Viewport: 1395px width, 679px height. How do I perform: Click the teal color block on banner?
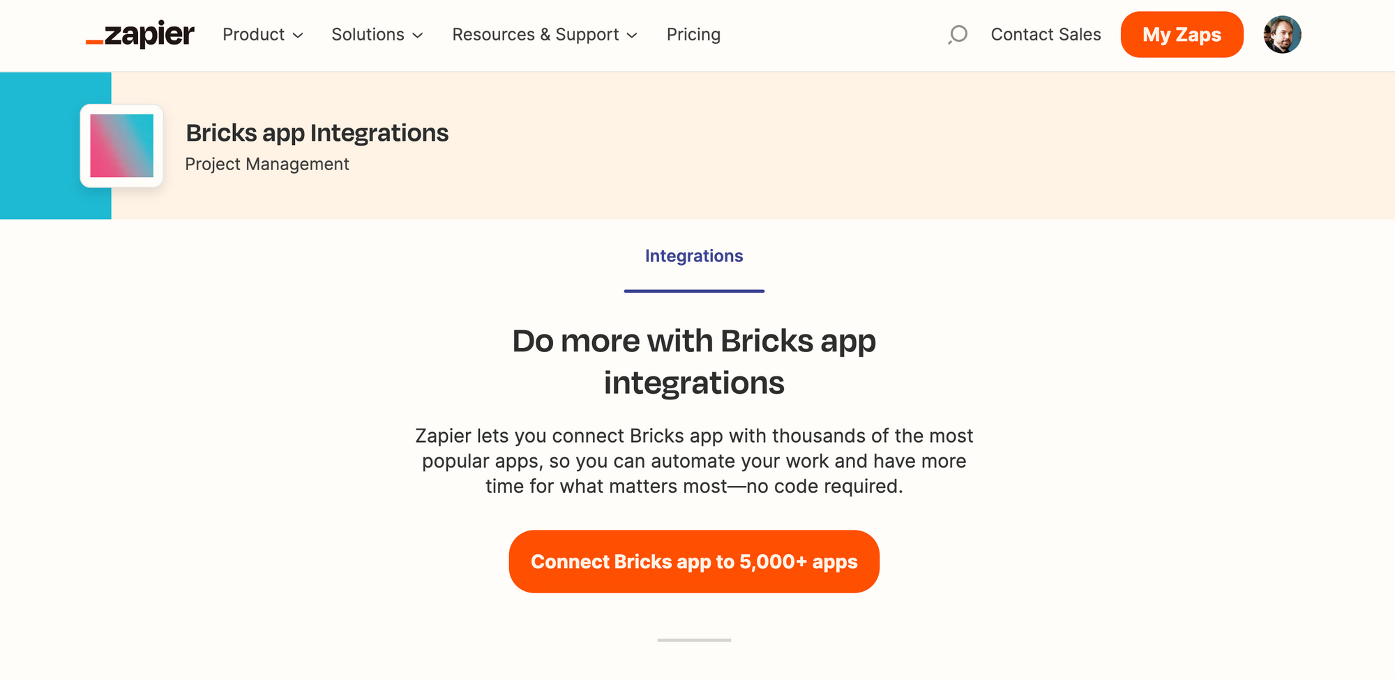pyautogui.click(x=42, y=146)
